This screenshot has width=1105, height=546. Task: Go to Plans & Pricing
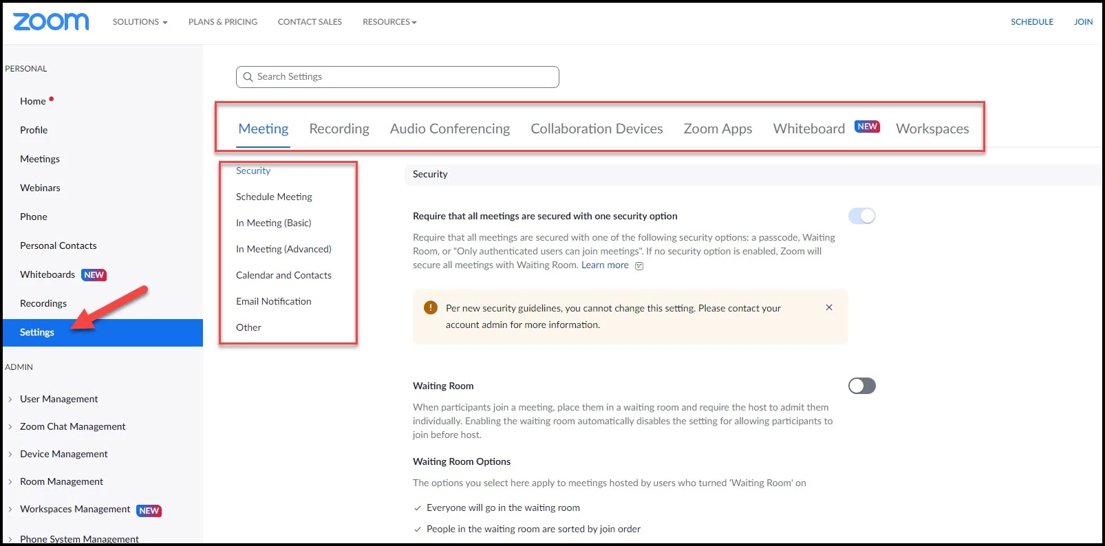(x=223, y=22)
